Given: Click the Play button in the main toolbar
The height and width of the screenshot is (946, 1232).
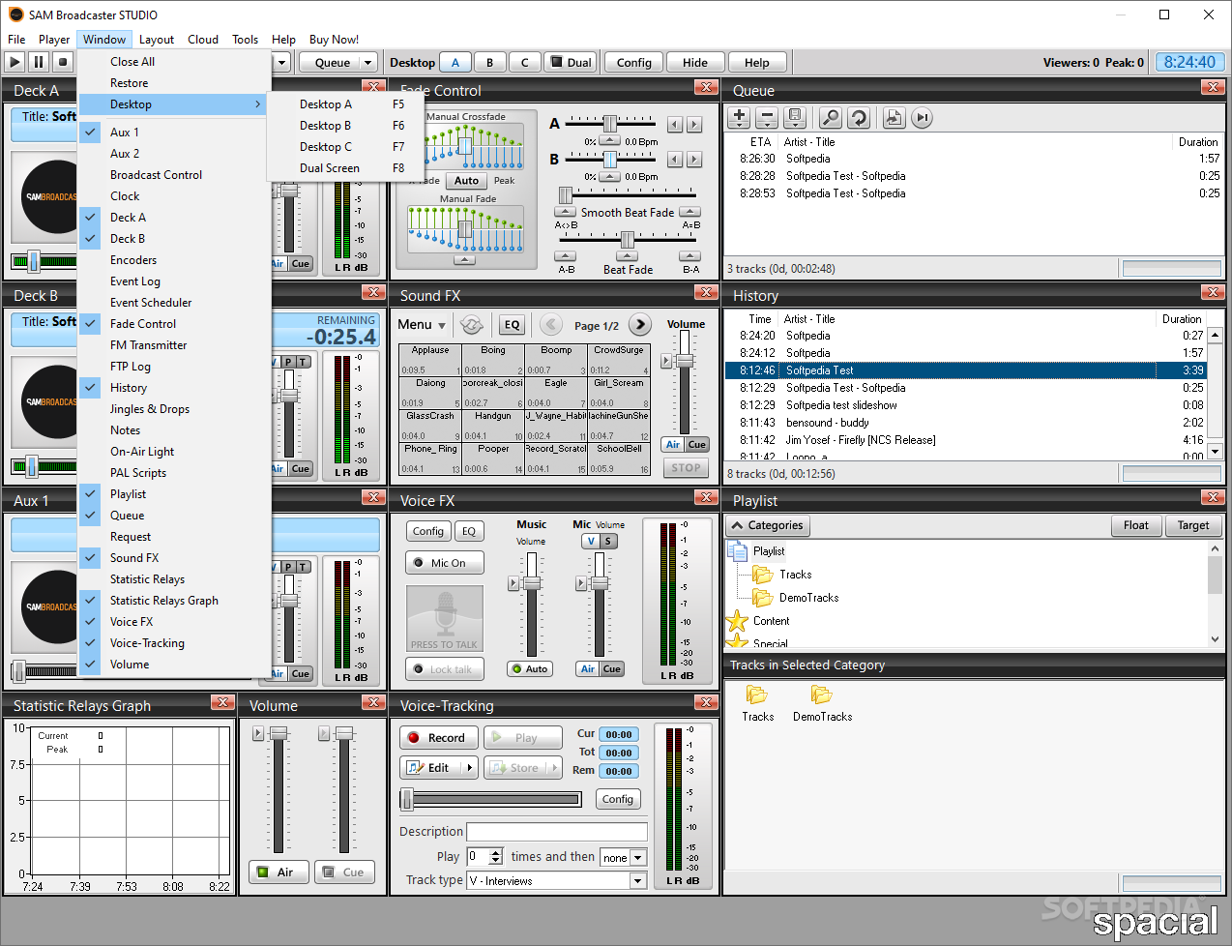Looking at the screenshot, I should (x=15, y=62).
